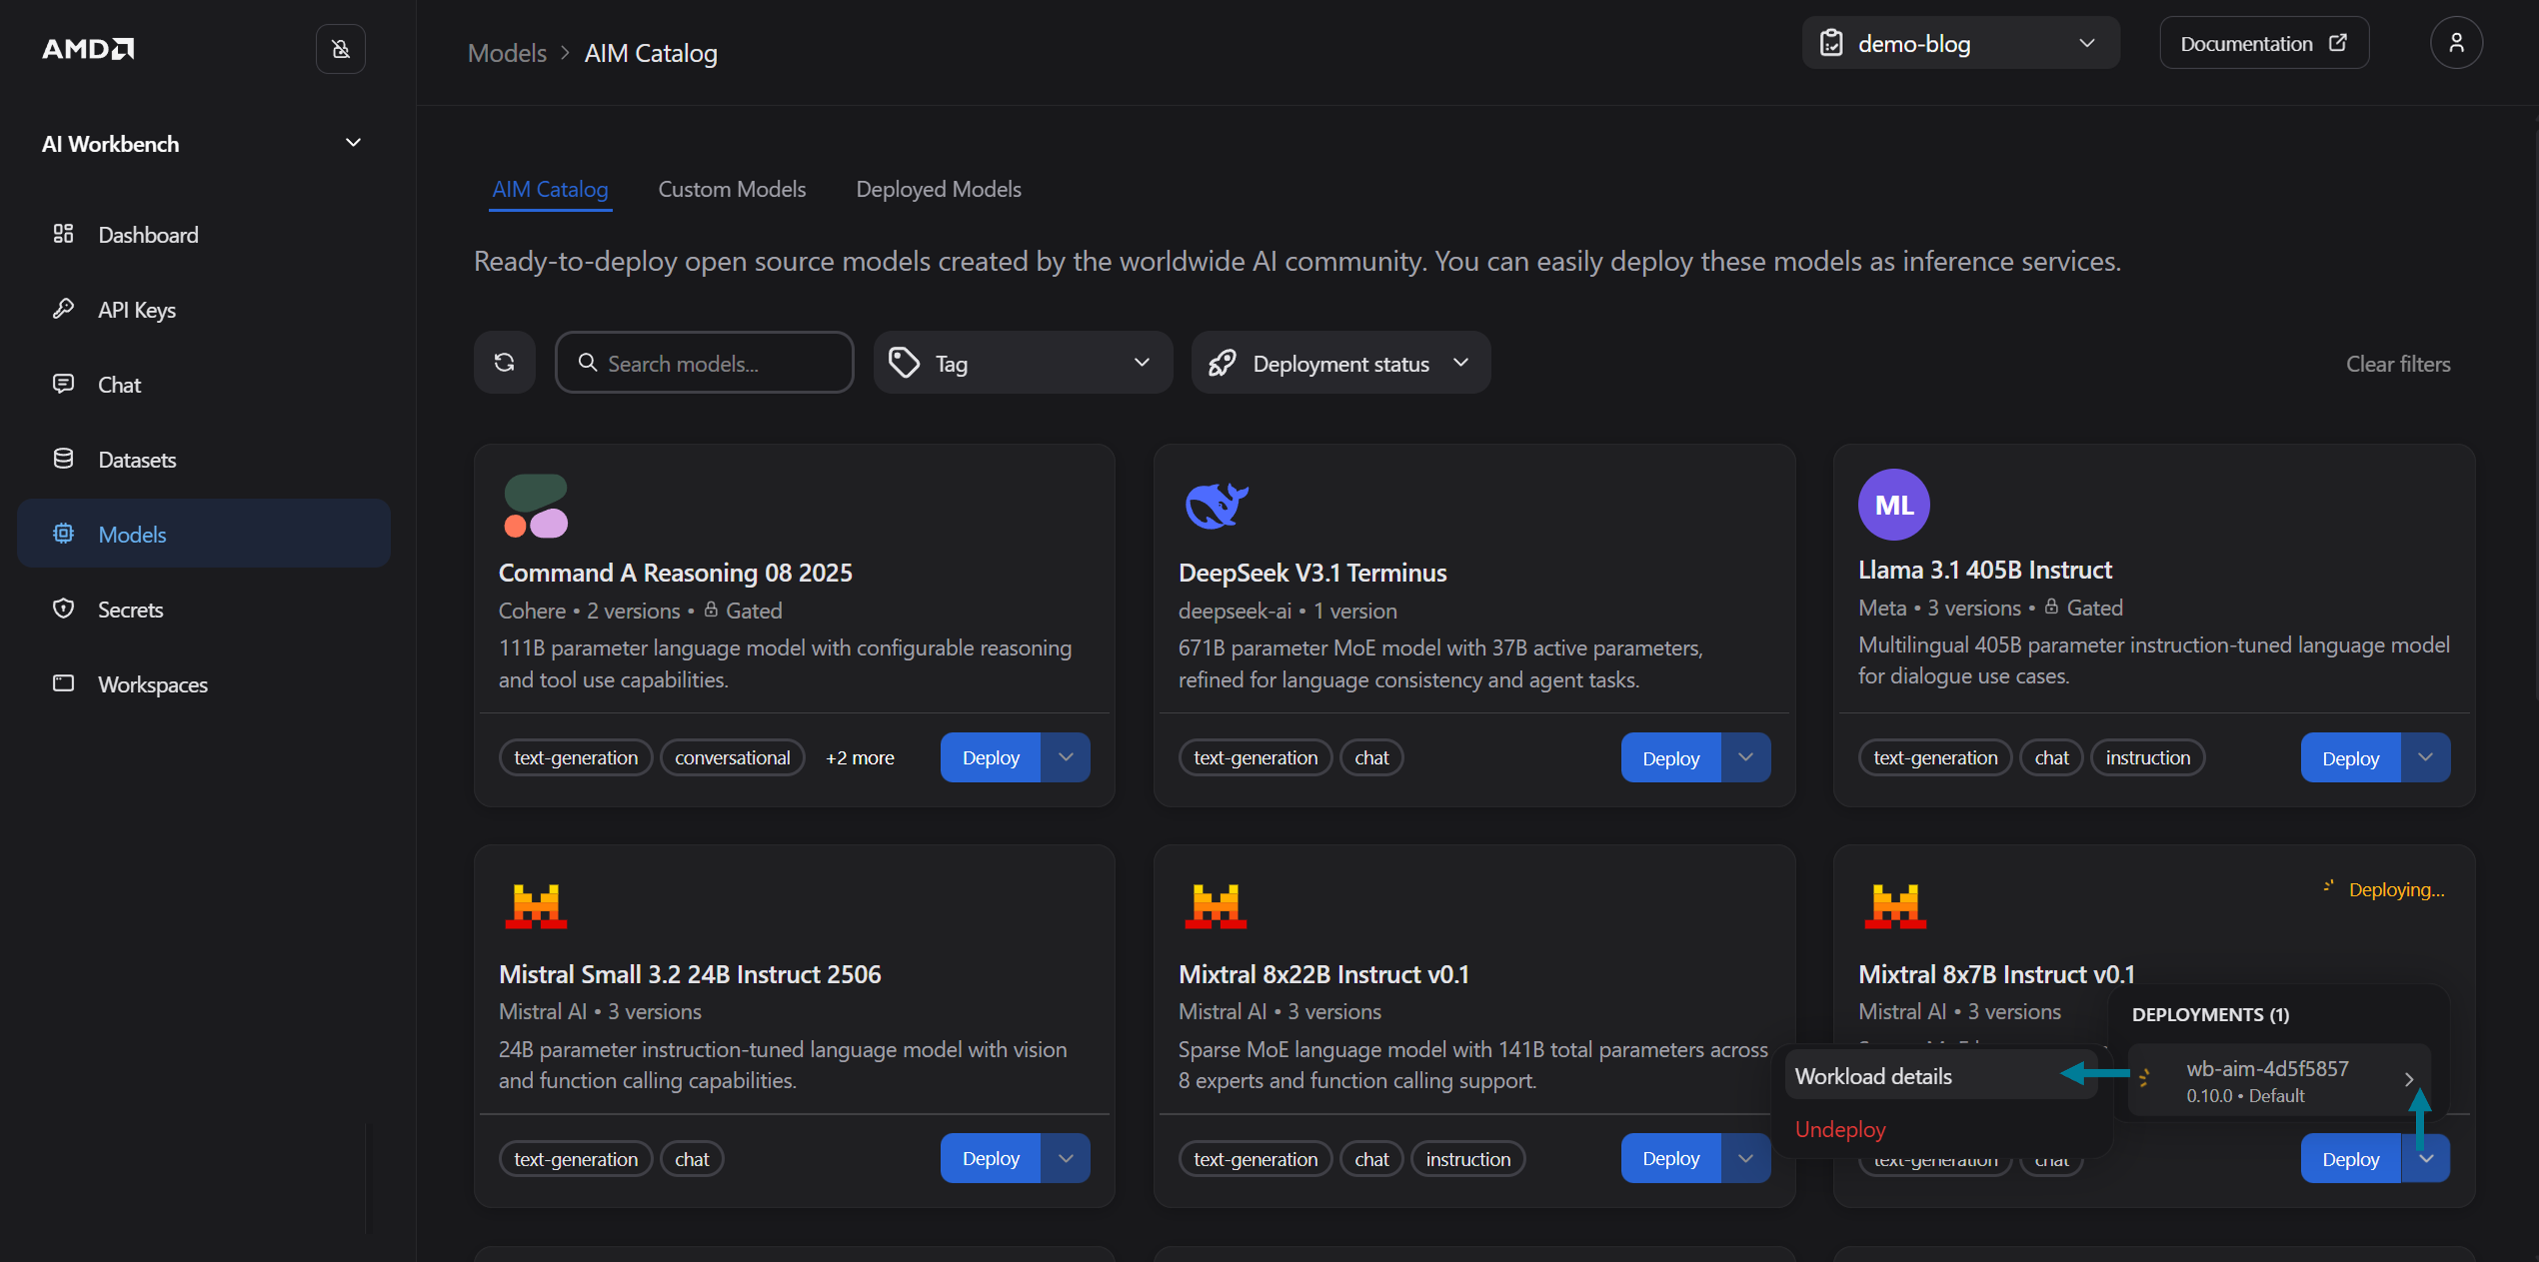The height and width of the screenshot is (1262, 2539).
Task: Expand deploy options arrow for DeepSeek V3.1 Terminus
Action: coord(1744,757)
